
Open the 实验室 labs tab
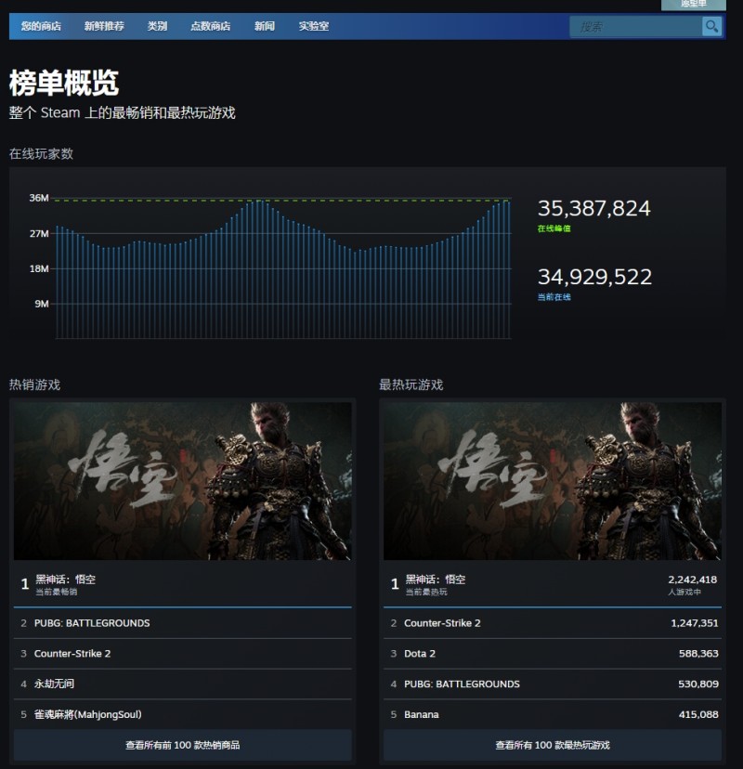(313, 26)
